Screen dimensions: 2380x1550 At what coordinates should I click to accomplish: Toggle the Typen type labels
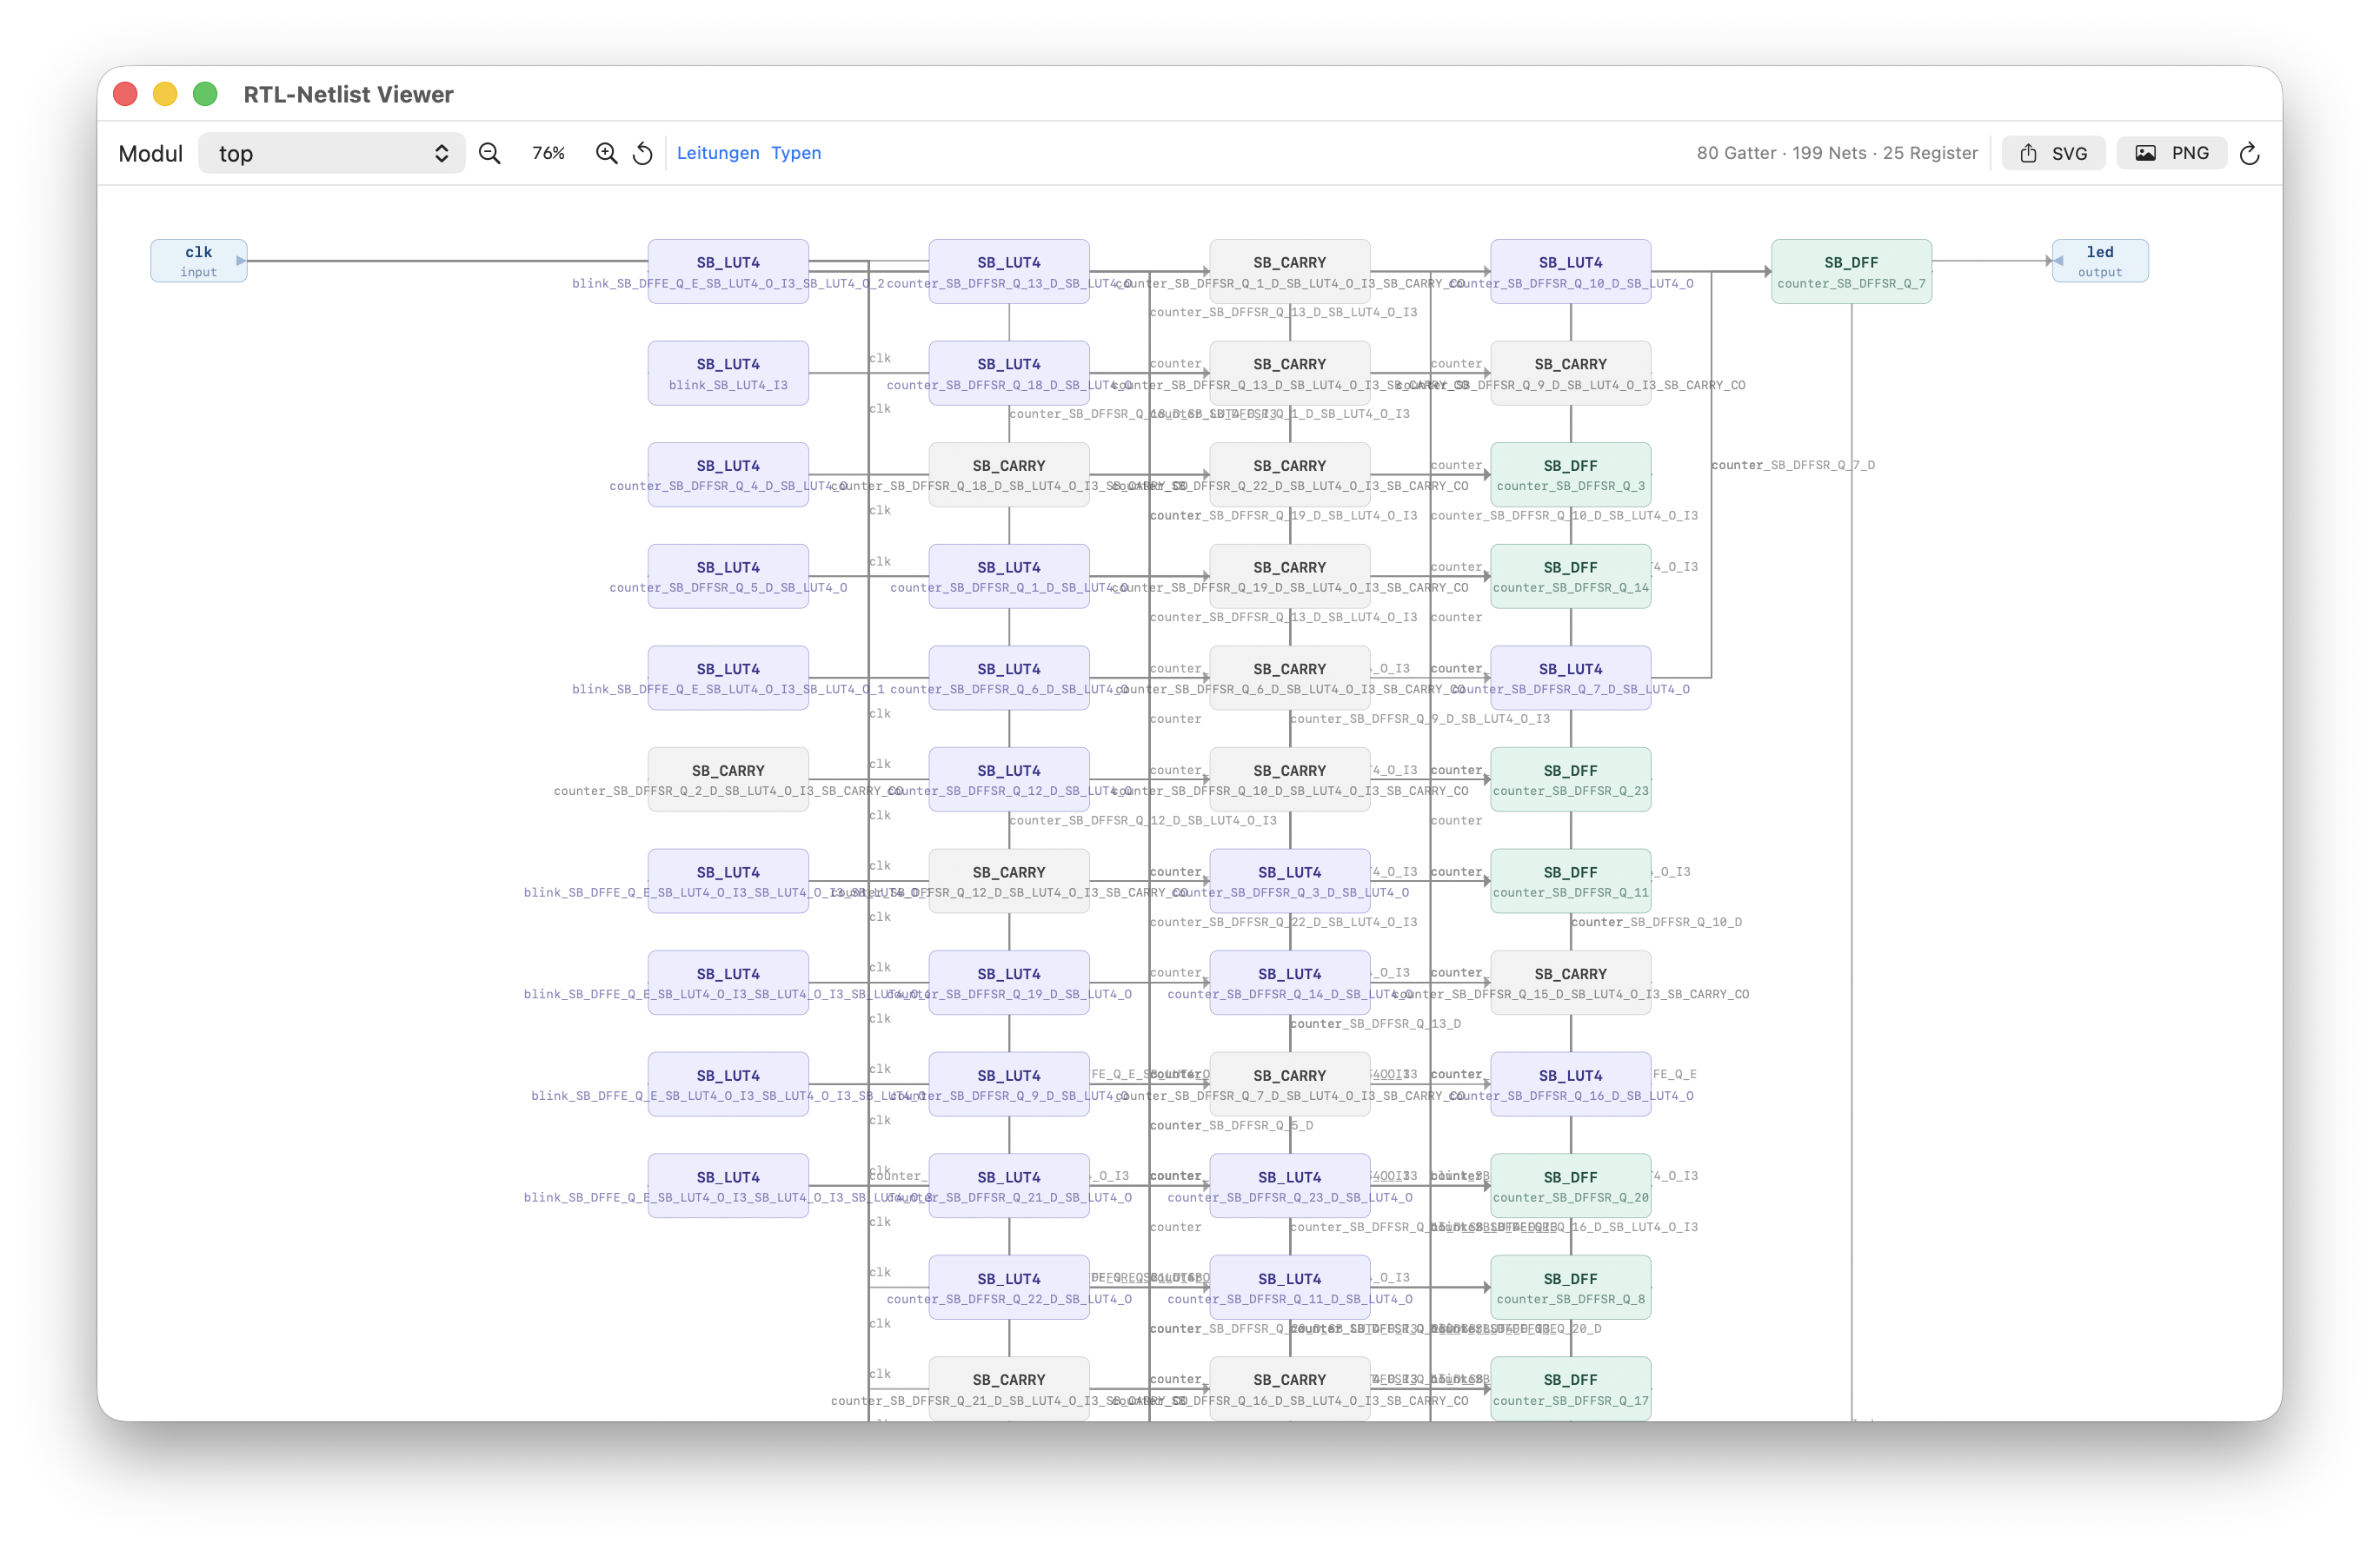(x=795, y=153)
